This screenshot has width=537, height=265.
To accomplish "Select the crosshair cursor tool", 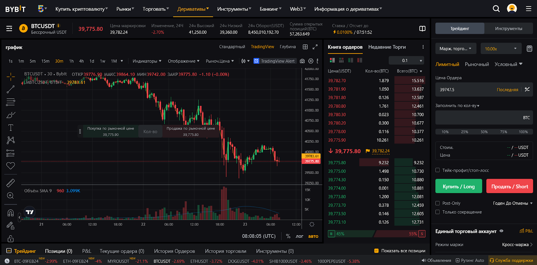I will (11, 77).
